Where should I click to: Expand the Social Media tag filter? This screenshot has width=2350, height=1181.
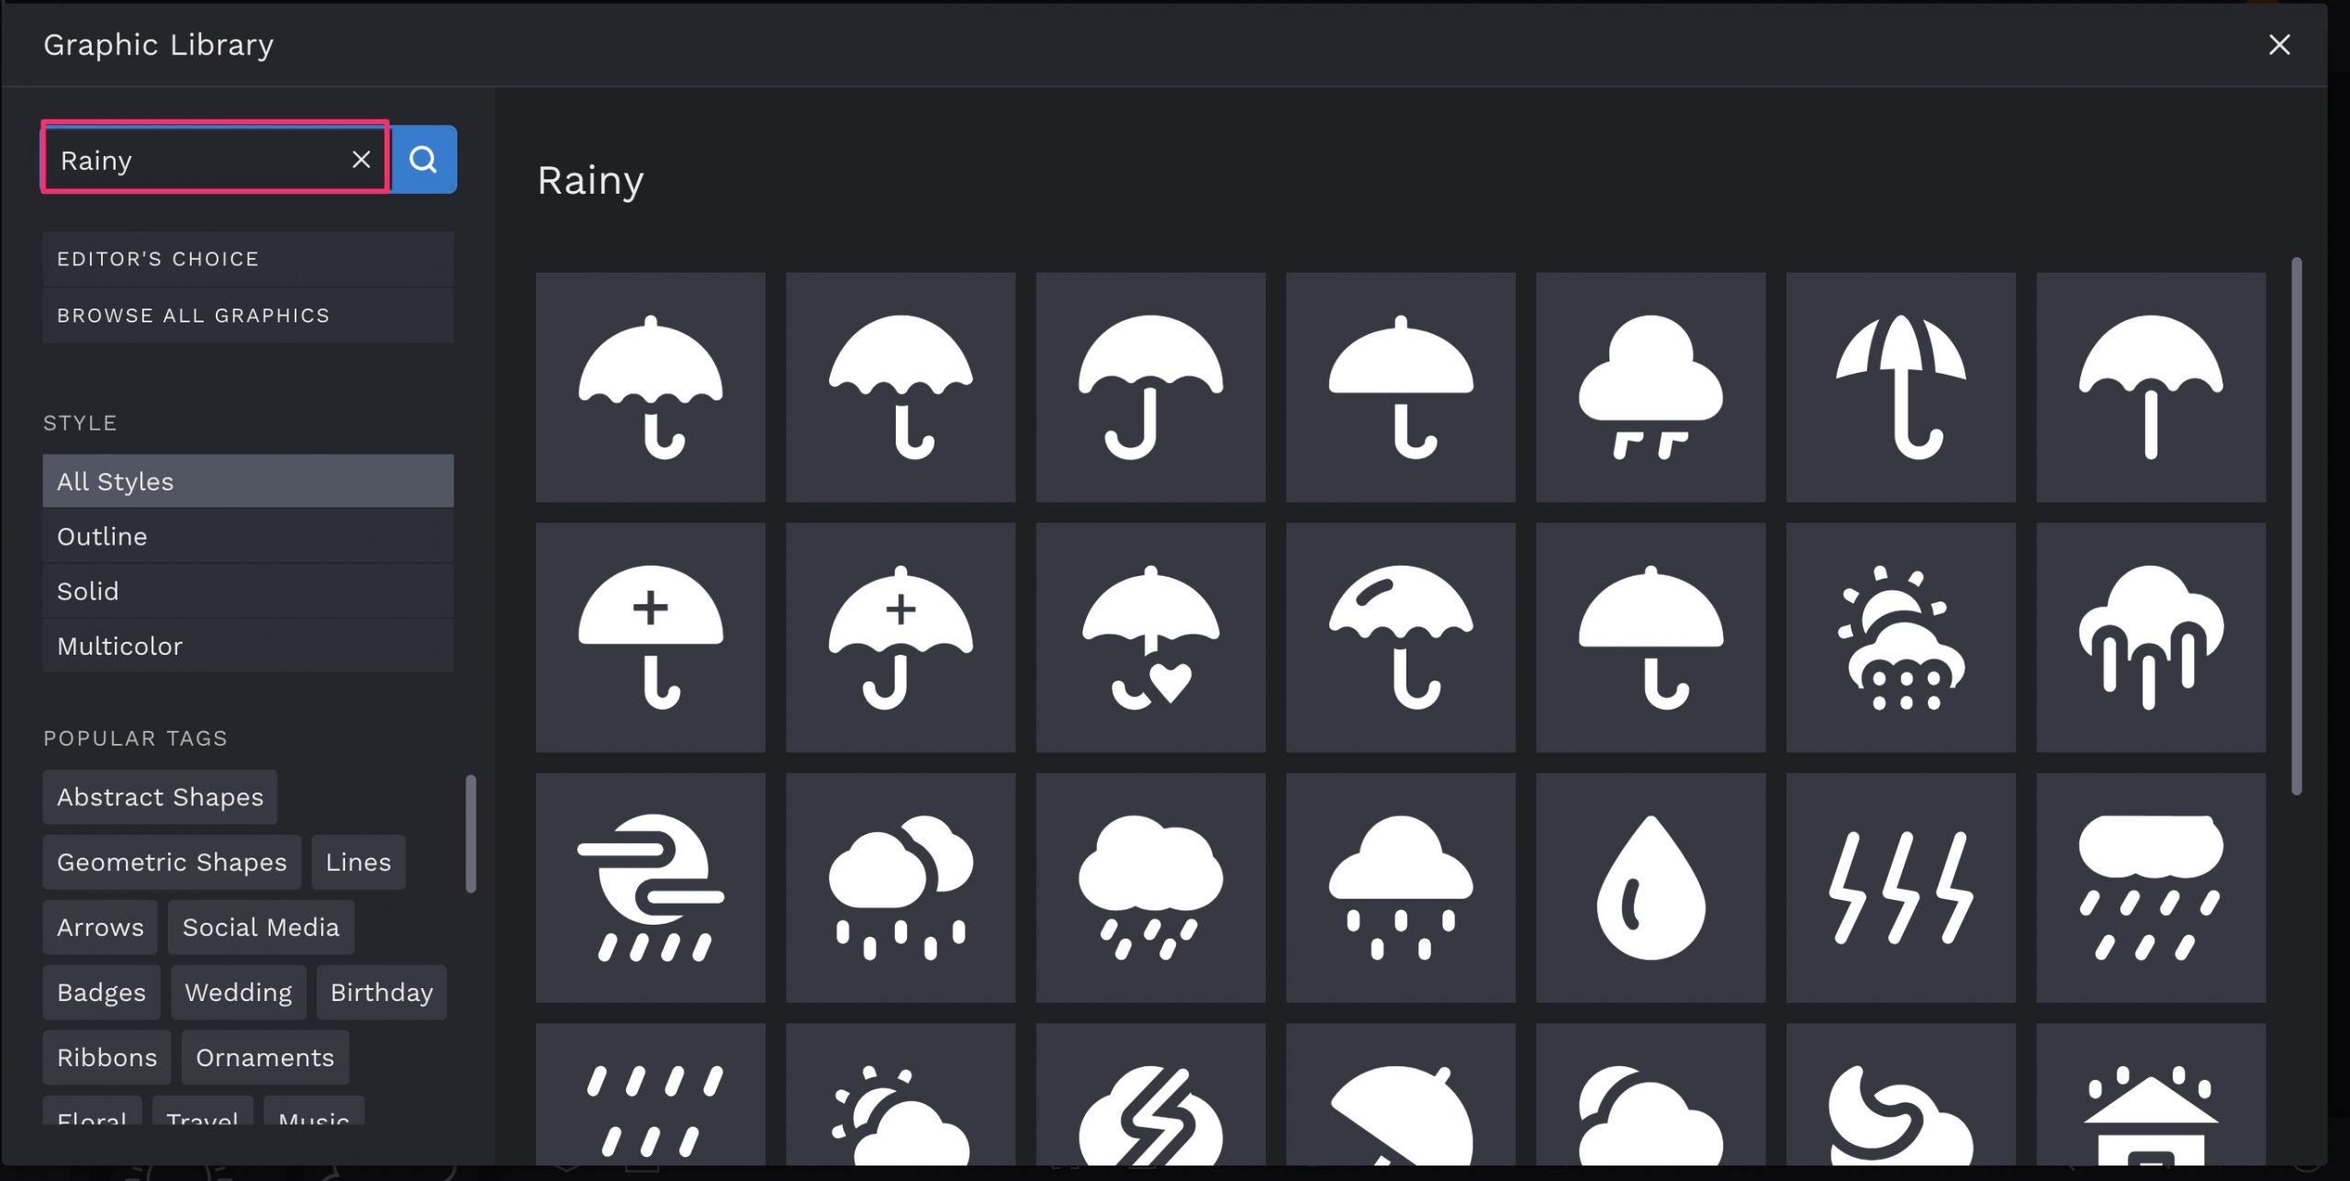click(x=261, y=927)
